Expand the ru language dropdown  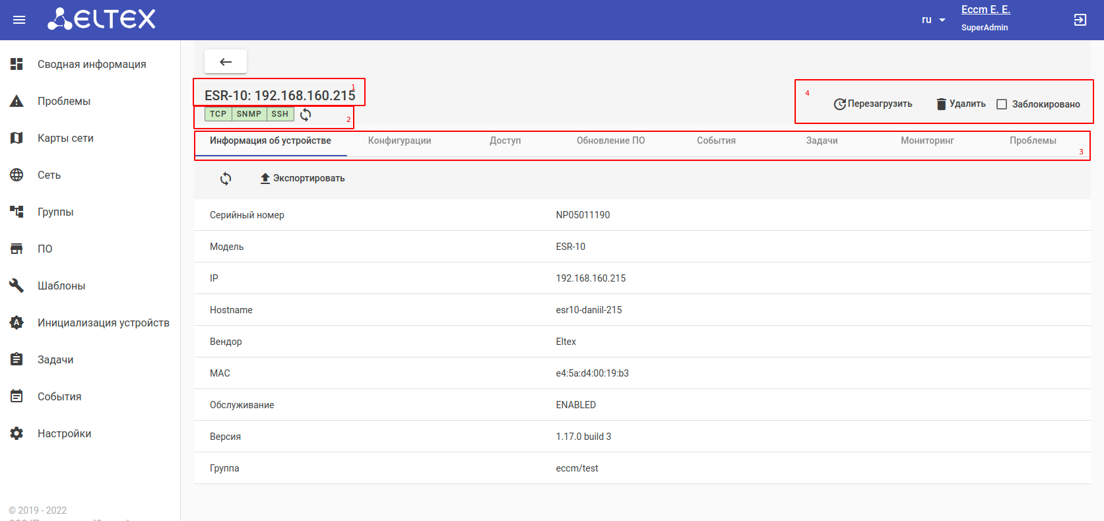pyautogui.click(x=933, y=20)
